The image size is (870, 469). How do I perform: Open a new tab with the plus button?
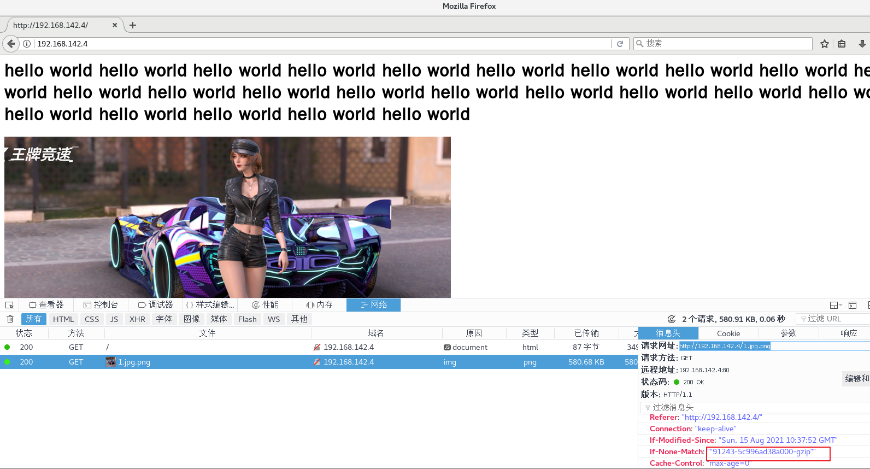[x=133, y=25]
